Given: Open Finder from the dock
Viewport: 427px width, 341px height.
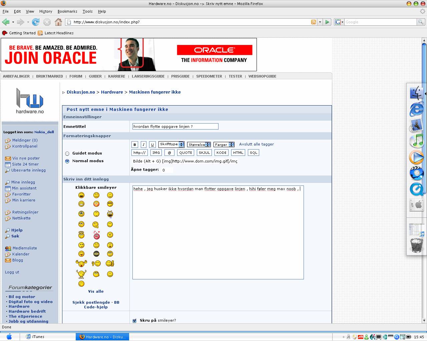Looking at the screenshot, I should tap(417, 93).
